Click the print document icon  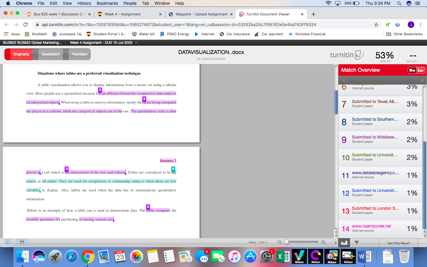[22, 242]
